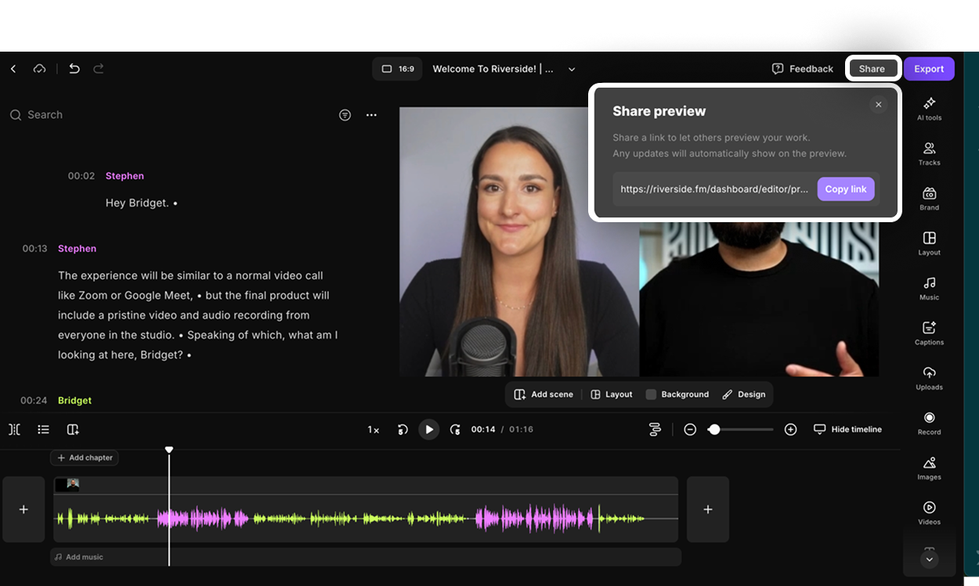Click the undo arrow icon

coord(74,69)
